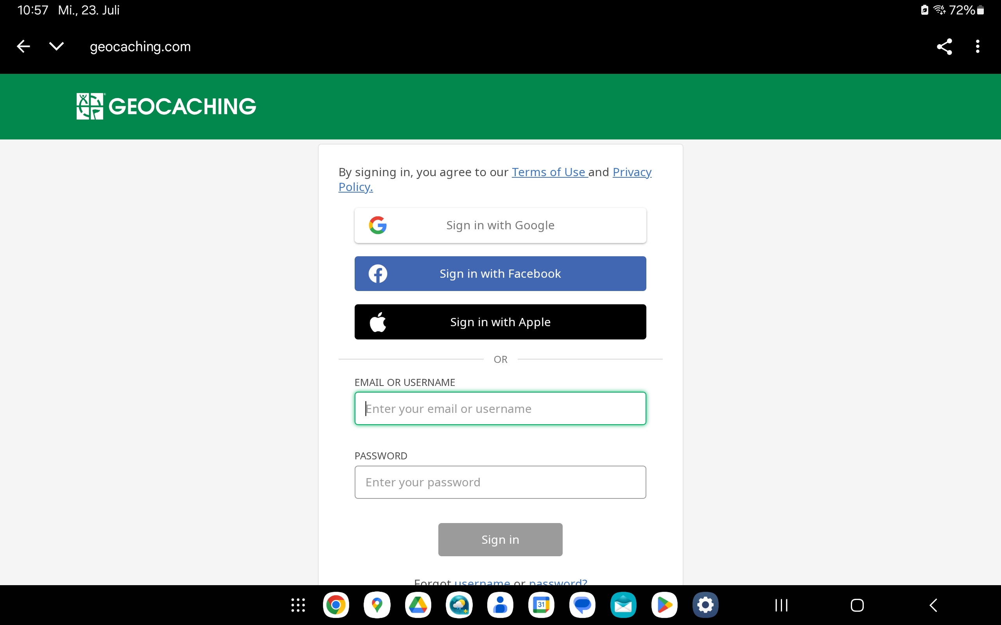Open the app drawer grid icon
The width and height of the screenshot is (1001, 625).
tap(298, 605)
